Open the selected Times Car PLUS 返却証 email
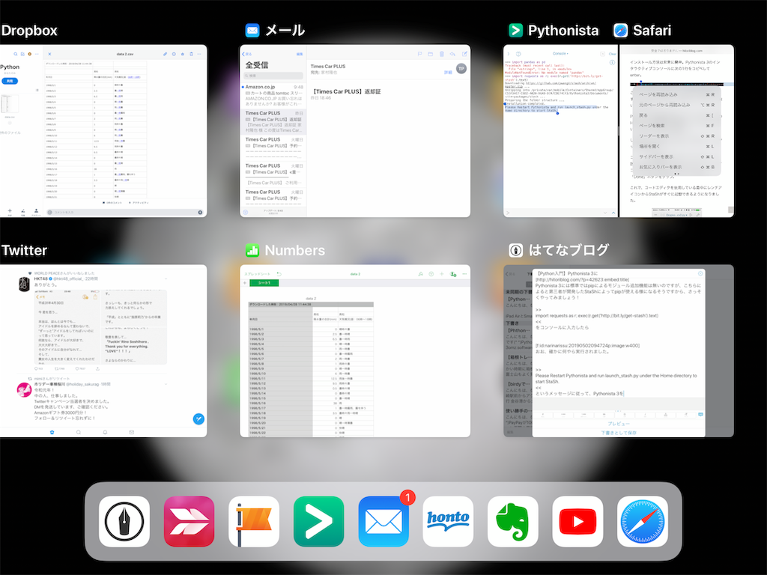 click(x=273, y=122)
